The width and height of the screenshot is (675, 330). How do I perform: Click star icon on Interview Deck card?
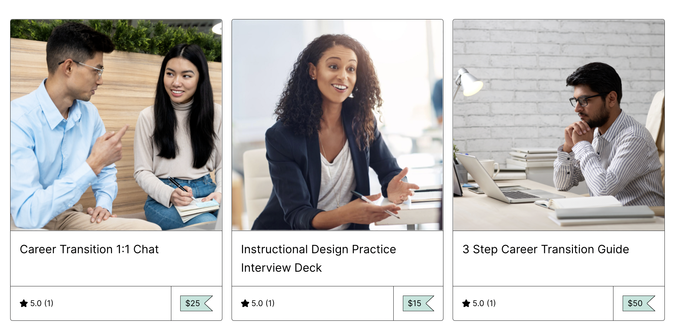245,303
